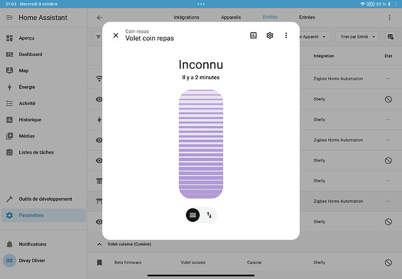Open Aperçu in the sidebar

click(x=43, y=38)
